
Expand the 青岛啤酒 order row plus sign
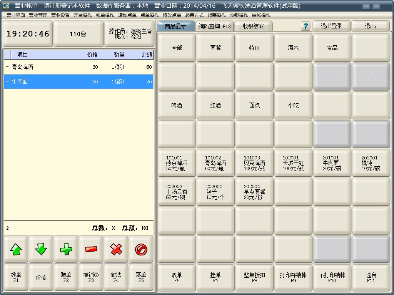pos(7,67)
